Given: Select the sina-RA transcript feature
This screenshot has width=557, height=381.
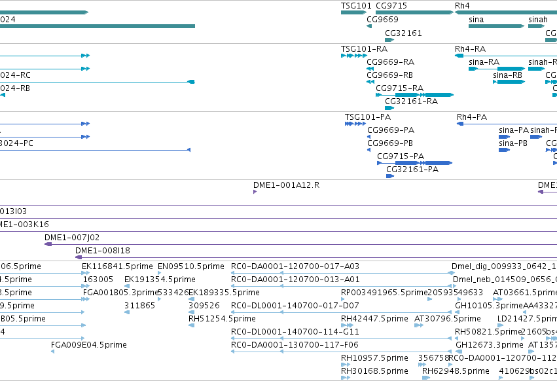Looking at the screenshot, I should click(x=497, y=69).
